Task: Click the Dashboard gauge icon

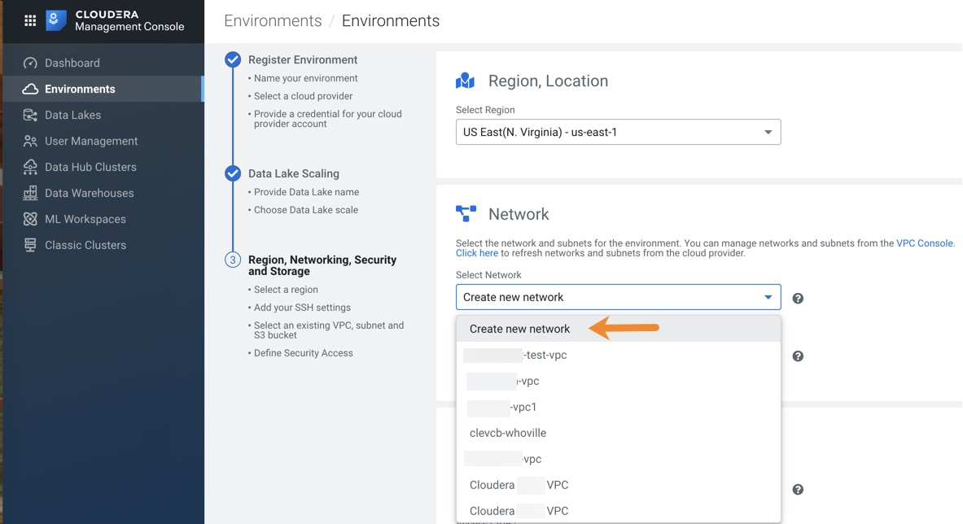Action: point(30,63)
